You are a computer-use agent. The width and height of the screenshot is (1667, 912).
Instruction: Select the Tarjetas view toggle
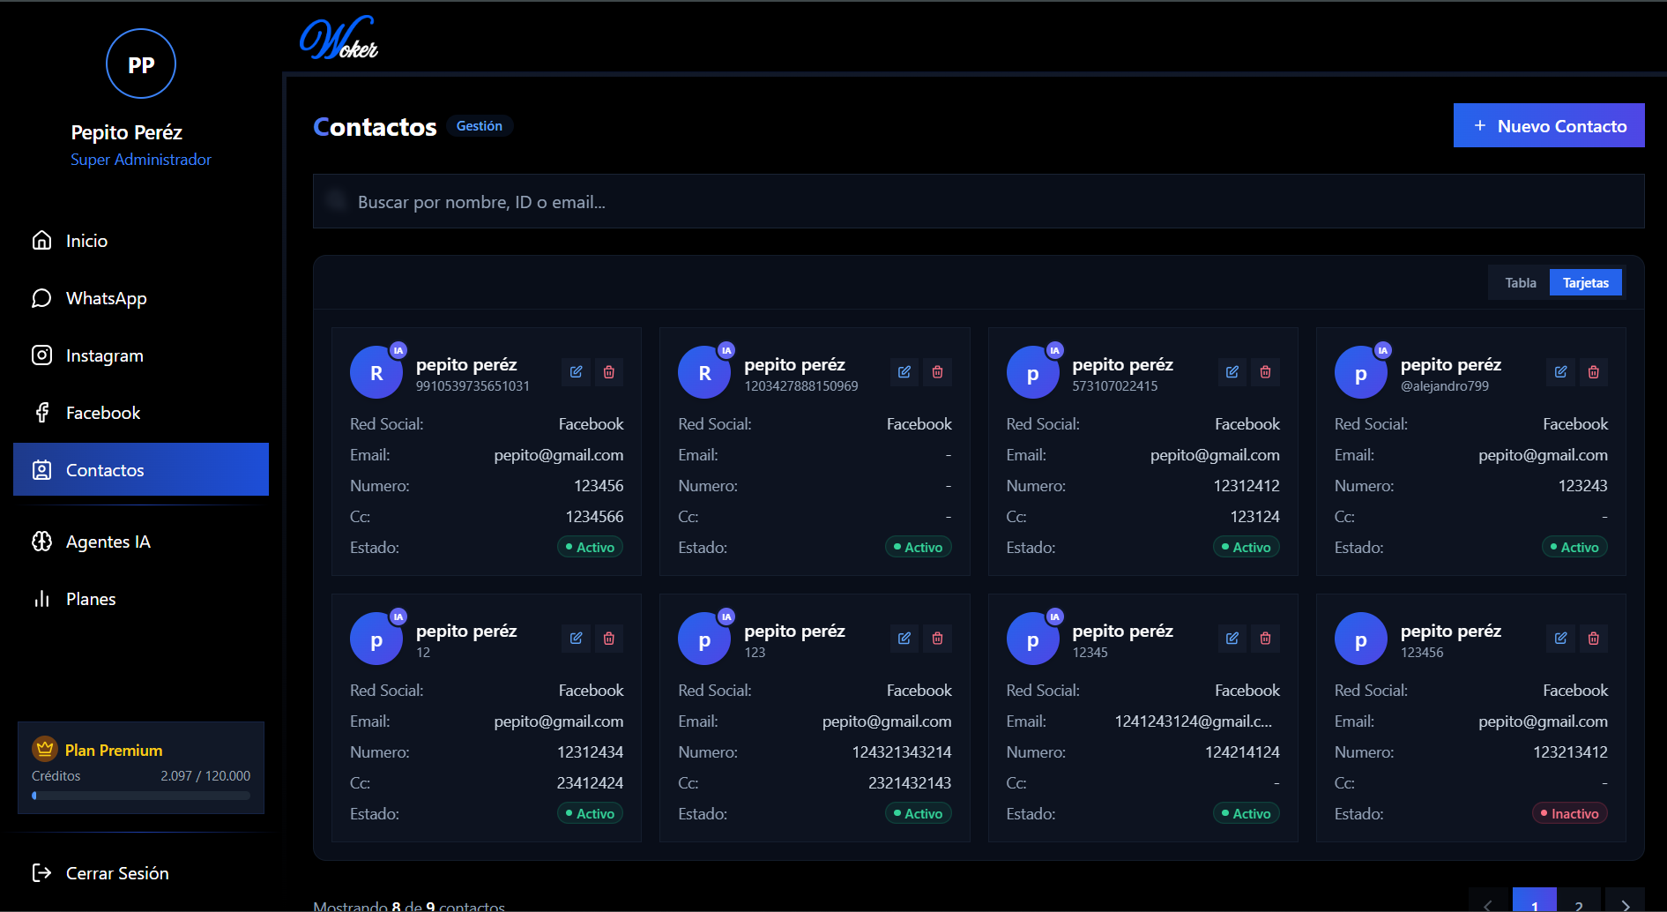1585,283
